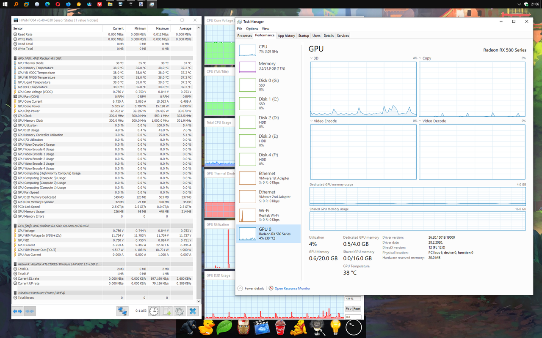Click graph max value field 4.9 %
Viewport: 542px width, 338px height.
click(353, 298)
